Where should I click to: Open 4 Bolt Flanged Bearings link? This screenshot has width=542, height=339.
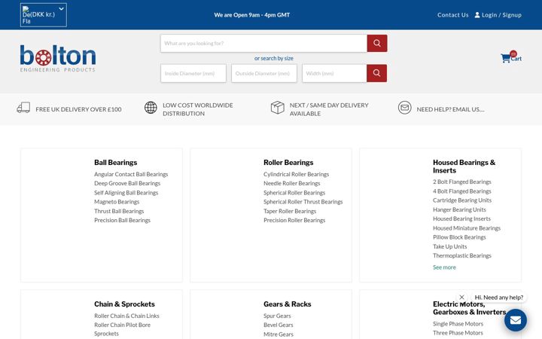(x=462, y=191)
